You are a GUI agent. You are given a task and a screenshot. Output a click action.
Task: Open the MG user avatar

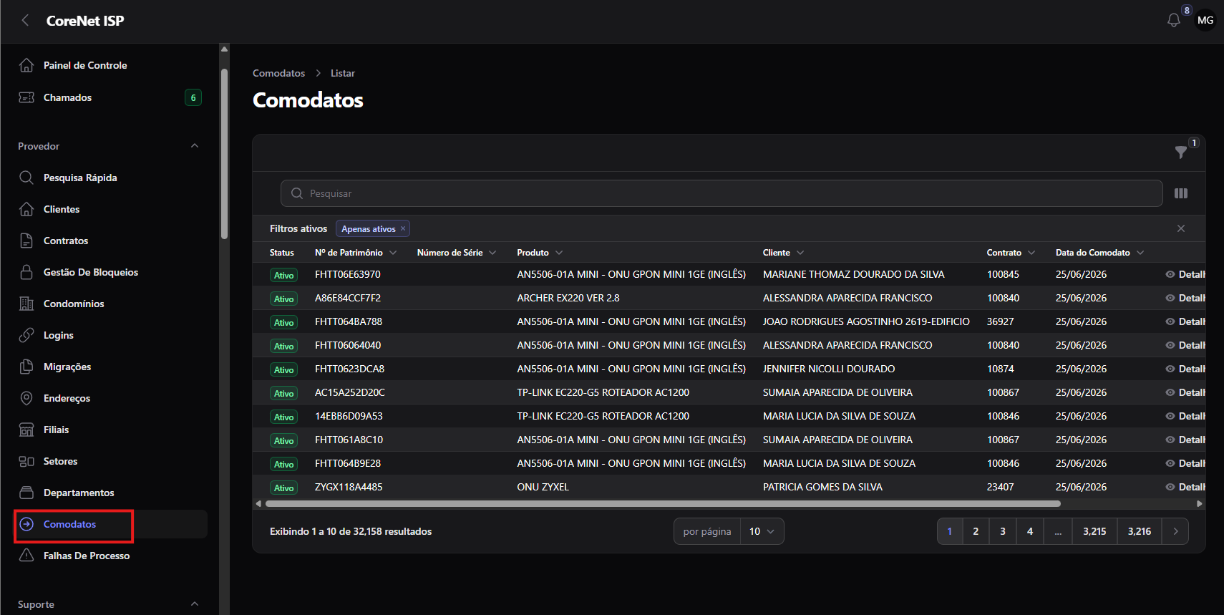pos(1205,21)
